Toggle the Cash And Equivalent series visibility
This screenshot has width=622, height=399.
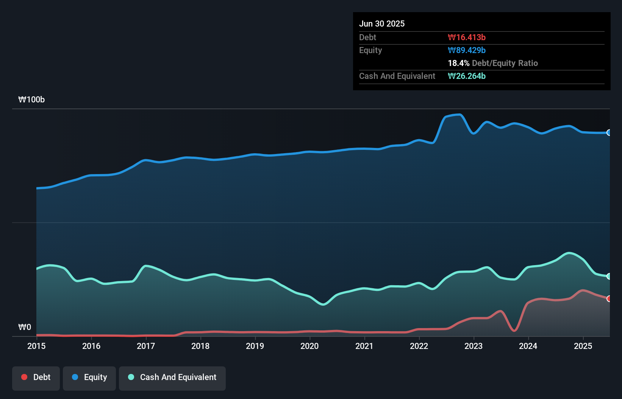172,378
